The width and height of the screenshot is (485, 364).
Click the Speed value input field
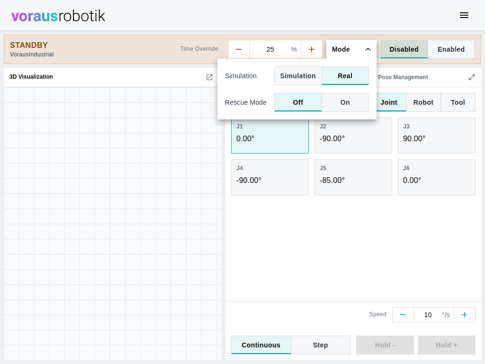[x=434, y=315]
